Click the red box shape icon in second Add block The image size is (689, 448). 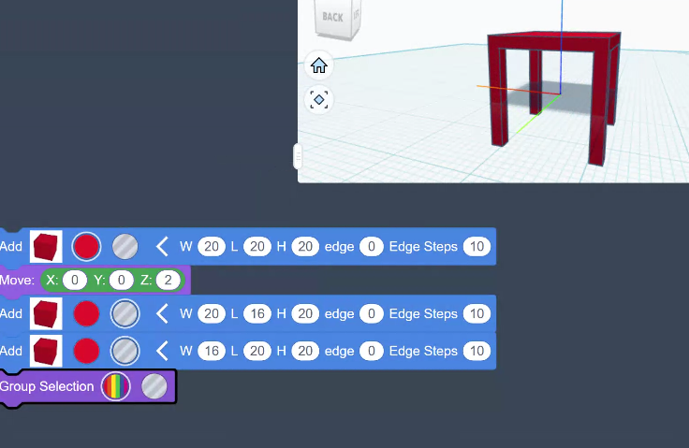tap(46, 313)
